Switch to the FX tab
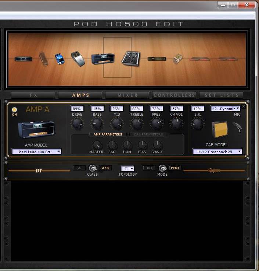Image resolution: width=259 pixels, height=271 pixels. 33,95
